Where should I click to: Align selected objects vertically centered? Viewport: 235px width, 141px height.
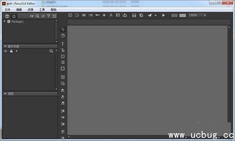point(63,117)
